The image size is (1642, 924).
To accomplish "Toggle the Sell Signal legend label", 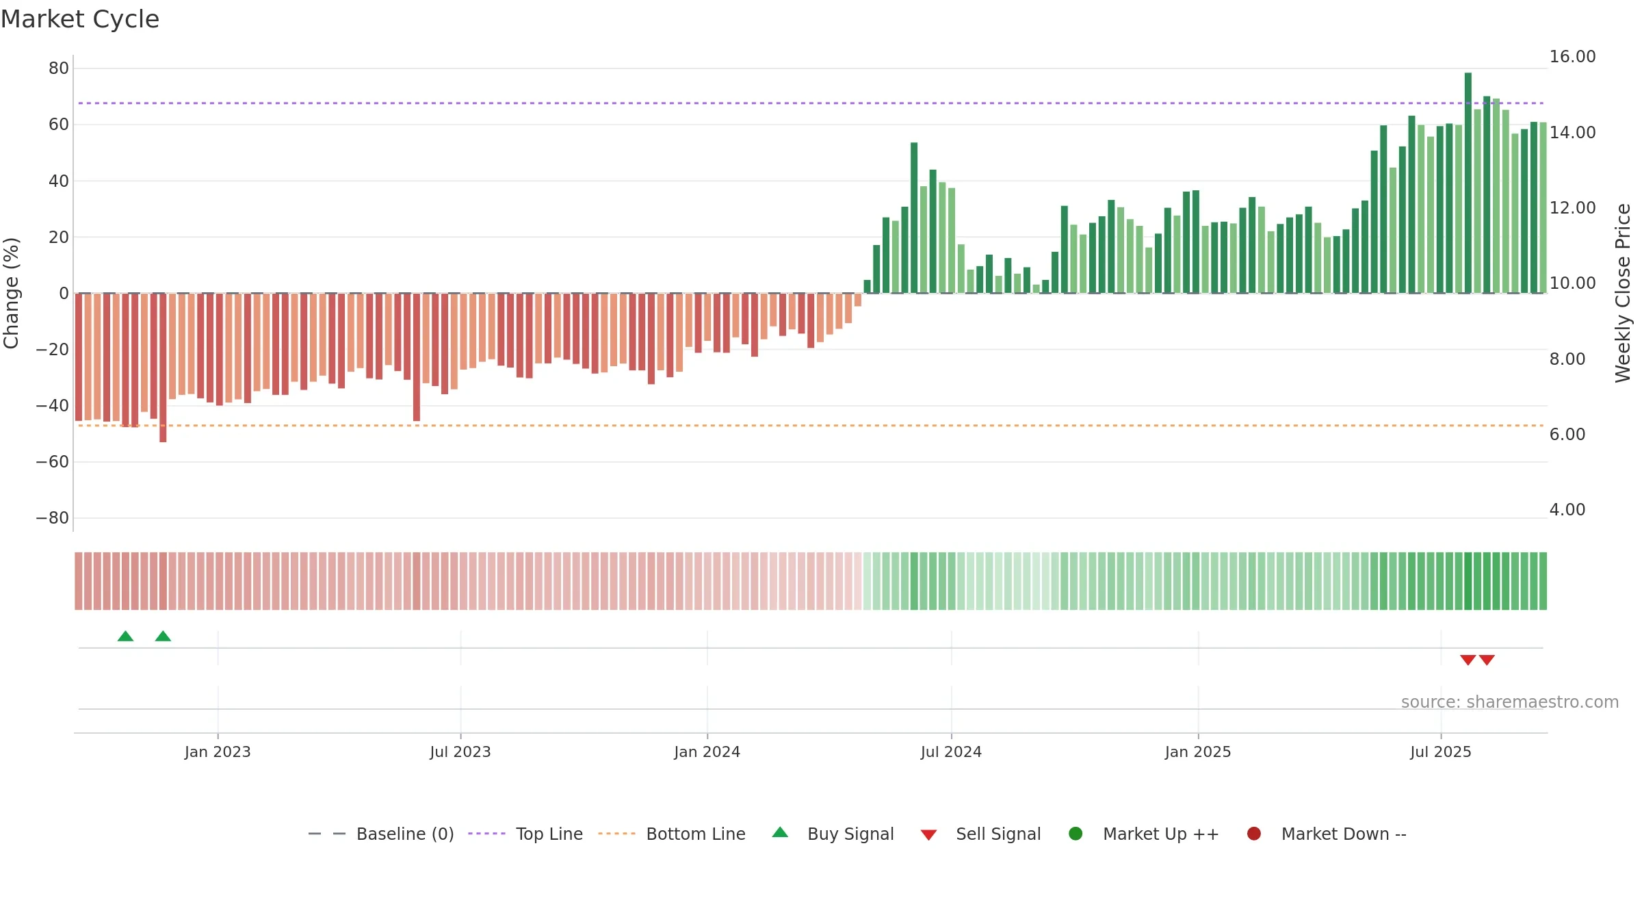I will point(998,834).
